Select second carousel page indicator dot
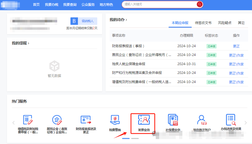The image size is (252, 144). [135, 138]
